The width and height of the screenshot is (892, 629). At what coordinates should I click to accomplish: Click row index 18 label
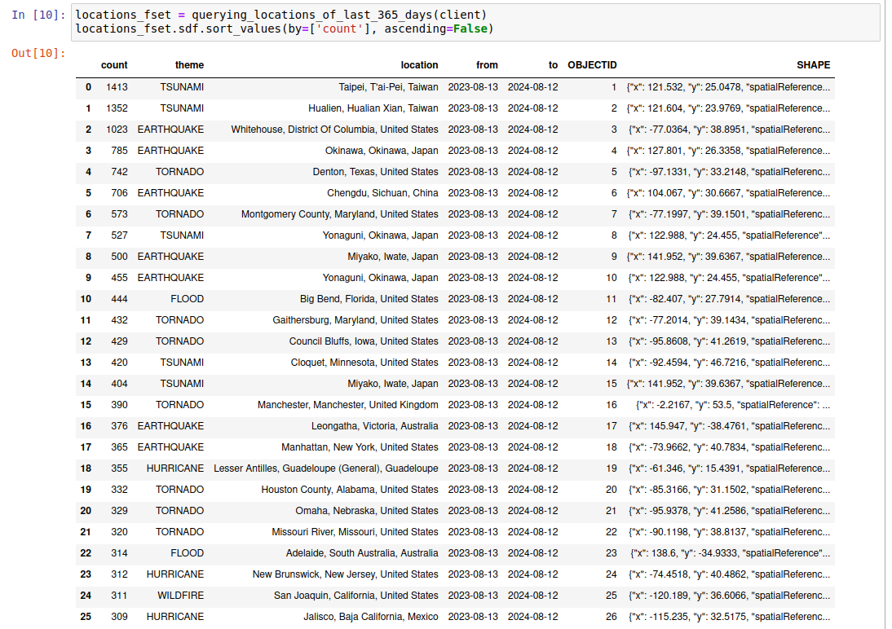[x=86, y=468]
